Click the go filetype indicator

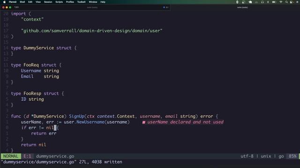click(x=281, y=156)
